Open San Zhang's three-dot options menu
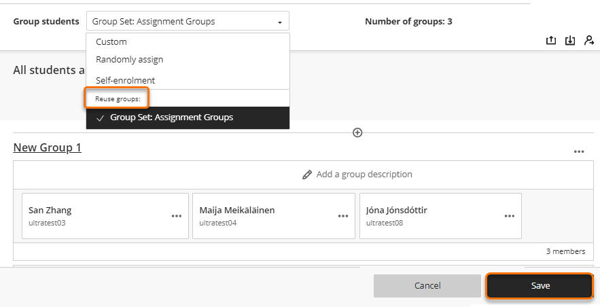The height and width of the screenshot is (307, 600). [177, 216]
